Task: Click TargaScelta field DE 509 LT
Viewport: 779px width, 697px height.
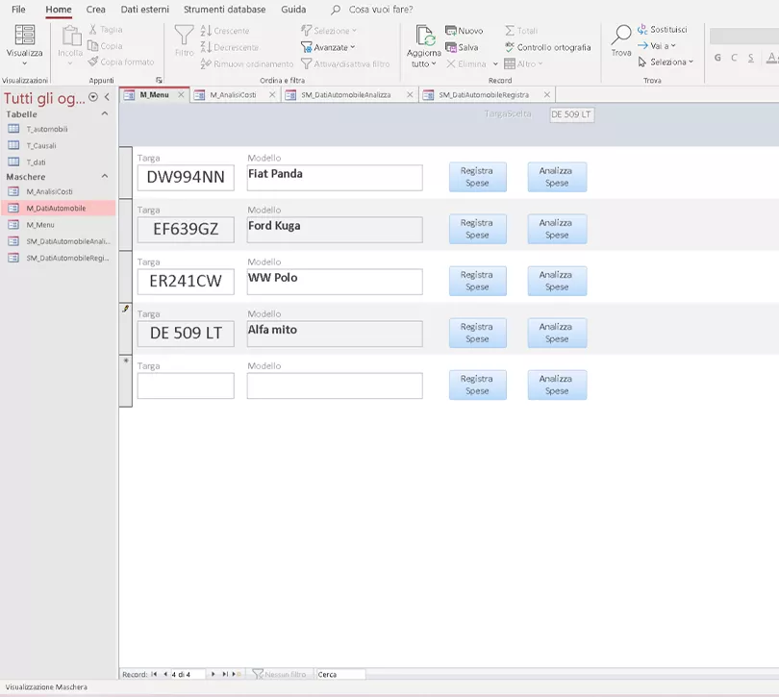Action: click(x=571, y=114)
